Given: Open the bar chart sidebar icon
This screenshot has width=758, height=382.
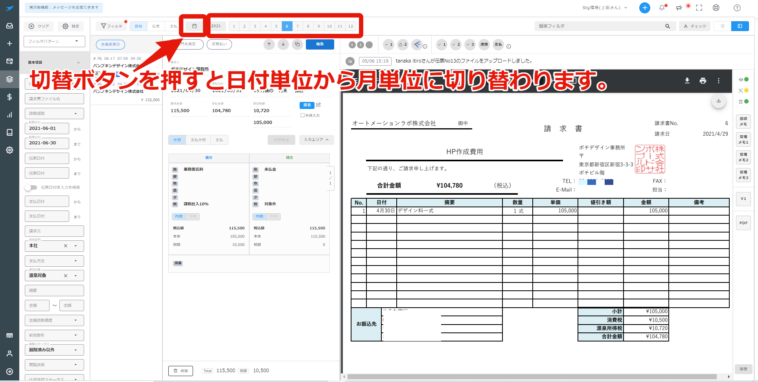Looking at the screenshot, I should (9, 115).
